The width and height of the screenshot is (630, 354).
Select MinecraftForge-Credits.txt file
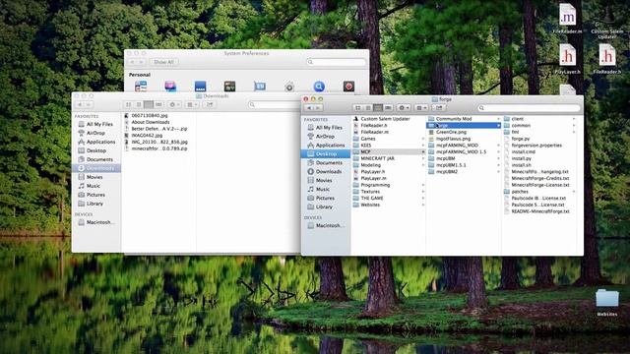tap(539, 178)
